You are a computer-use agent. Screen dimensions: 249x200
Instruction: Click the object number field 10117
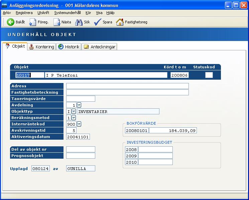click(x=30, y=75)
